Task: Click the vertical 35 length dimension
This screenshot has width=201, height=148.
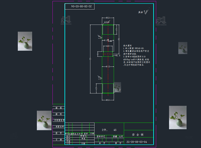Action: pos(119,39)
